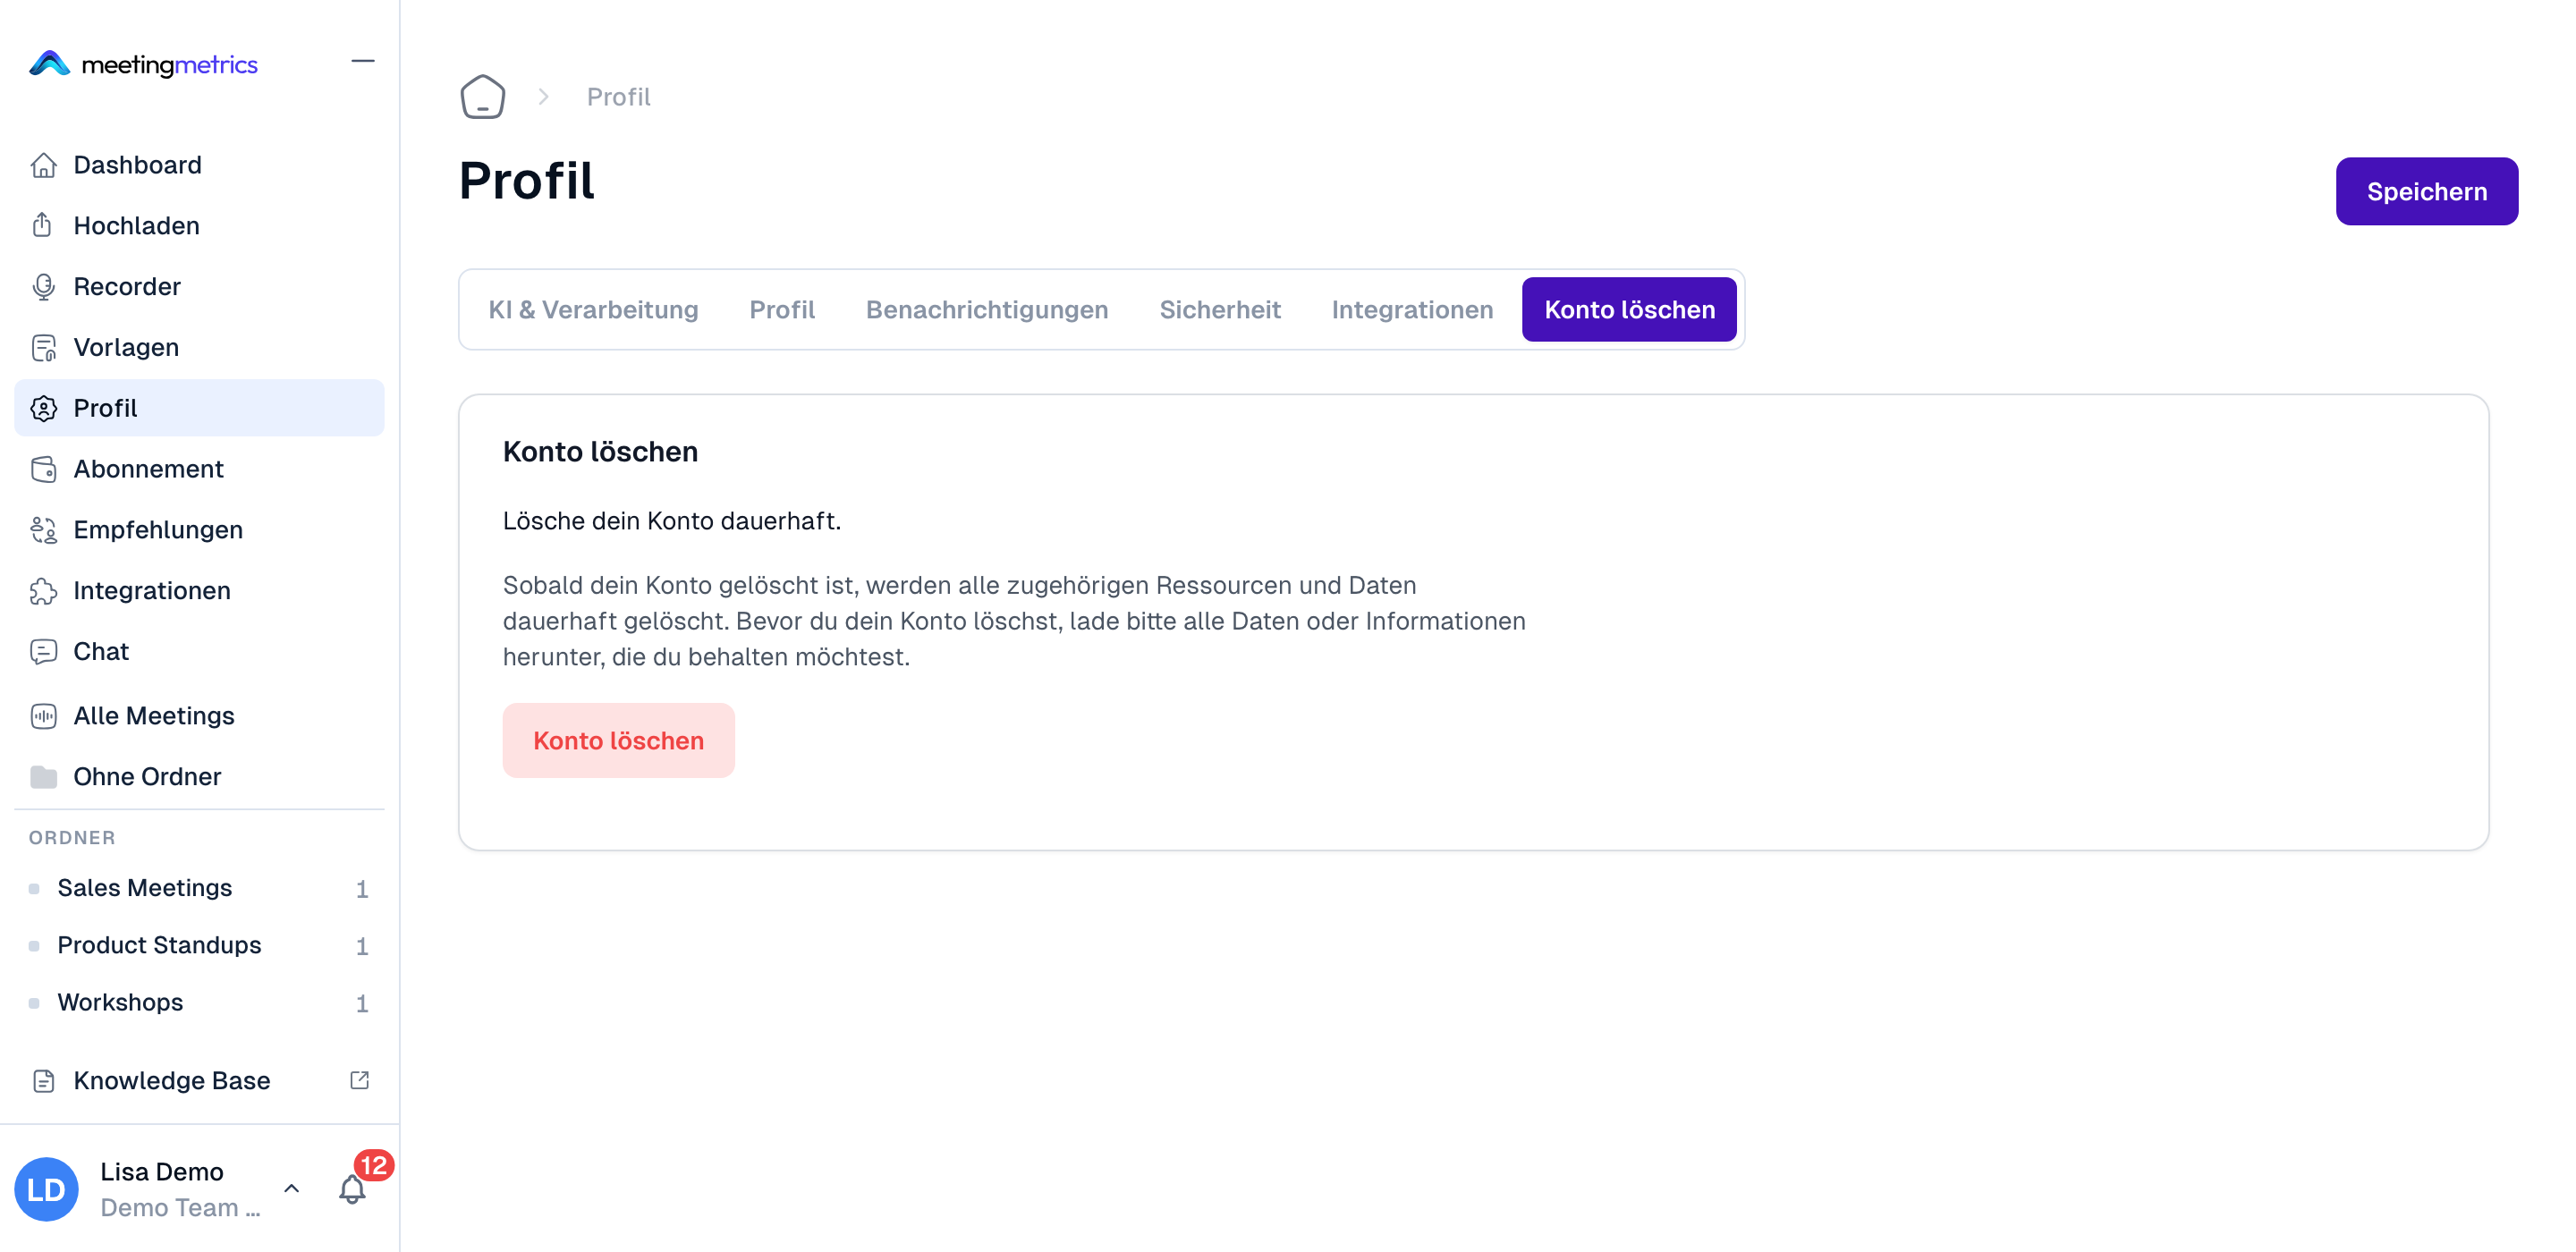2576x1252 pixels.
Task: Click the Integrationen puzzle icon in the sidebar
Action: click(x=43, y=591)
